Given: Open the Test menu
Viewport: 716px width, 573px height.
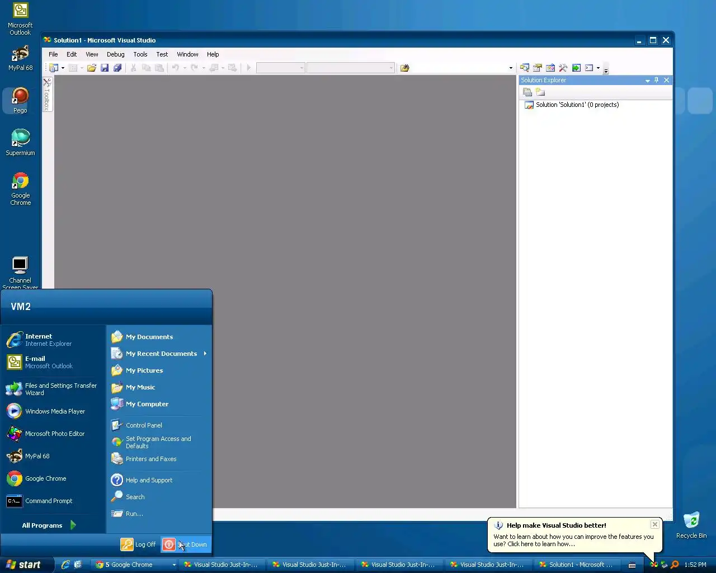Looking at the screenshot, I should pos(162,54).
